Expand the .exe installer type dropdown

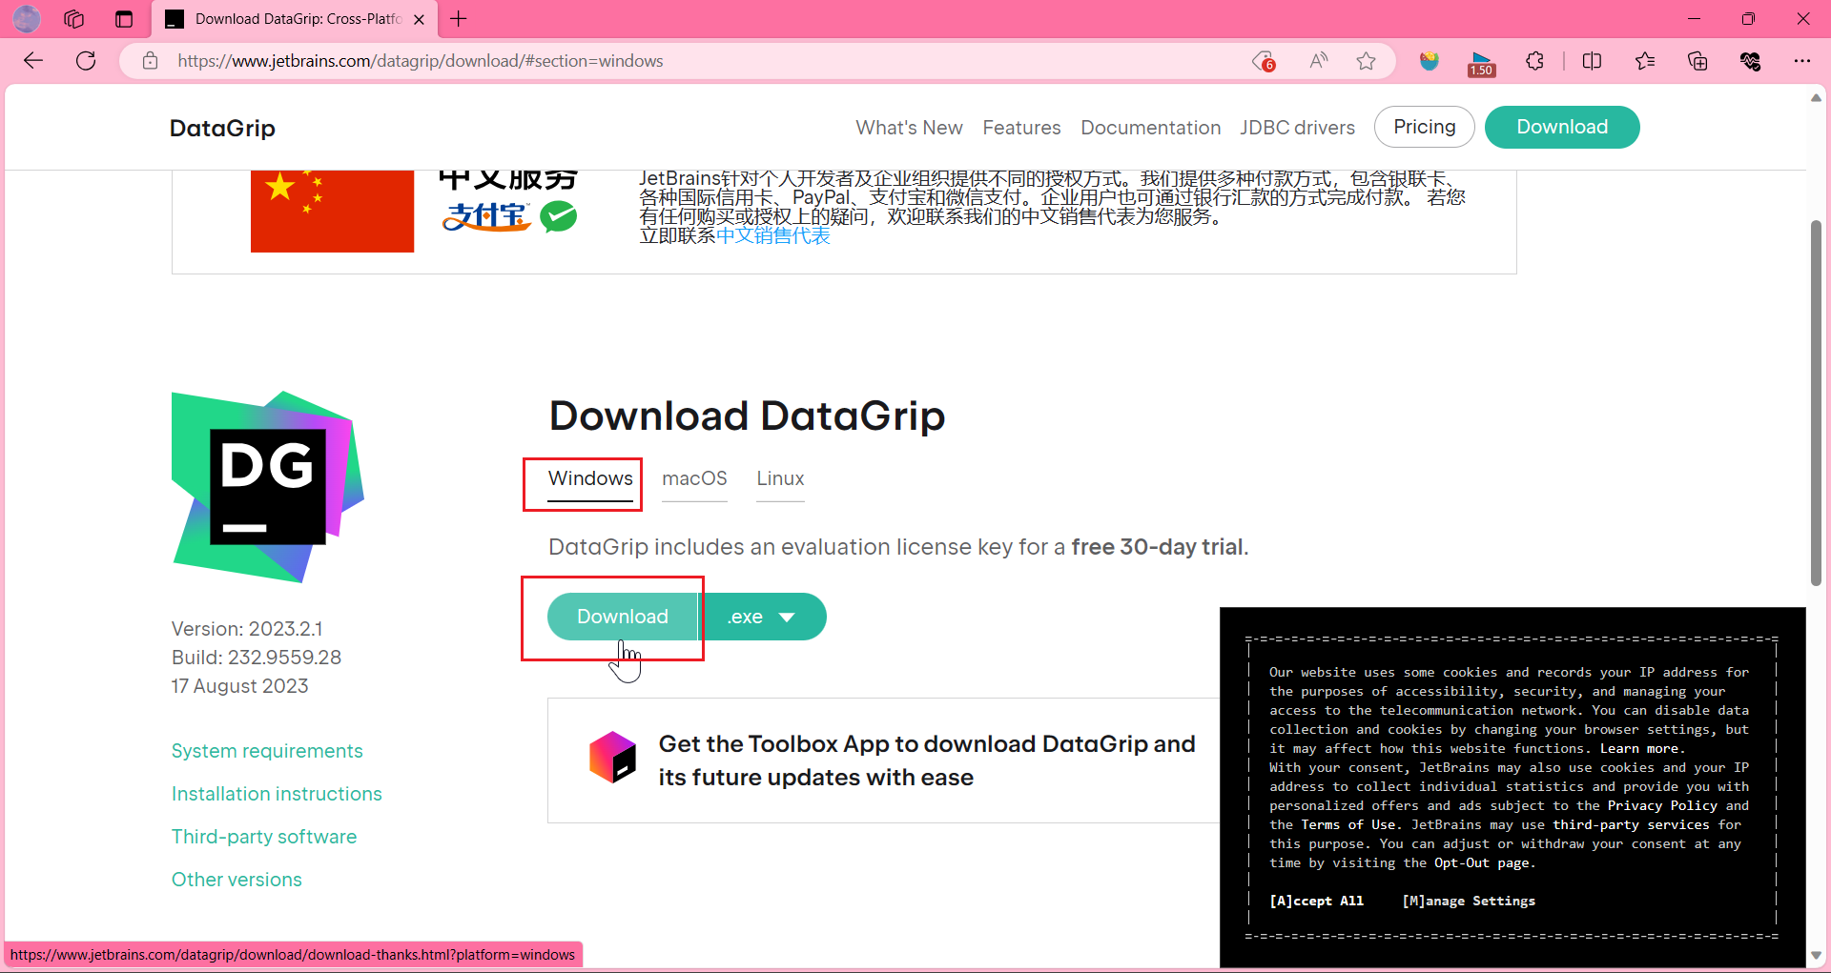[x=764, y=617]
